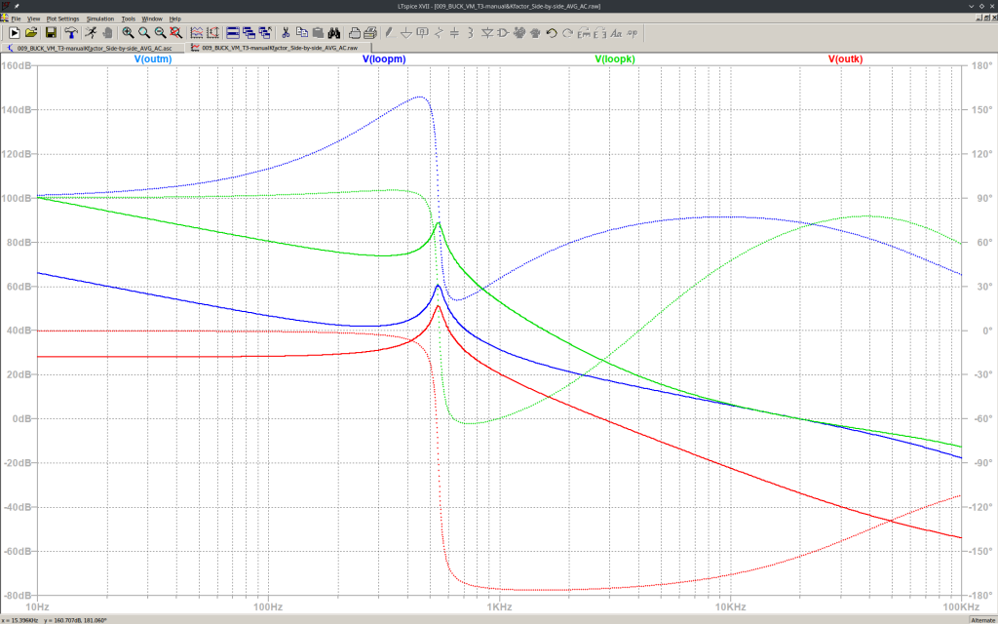Click the V(loopm) trace label

[x=384, y=59]
